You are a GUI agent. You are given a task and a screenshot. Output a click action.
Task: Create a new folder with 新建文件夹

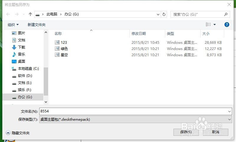pos(36,25)
